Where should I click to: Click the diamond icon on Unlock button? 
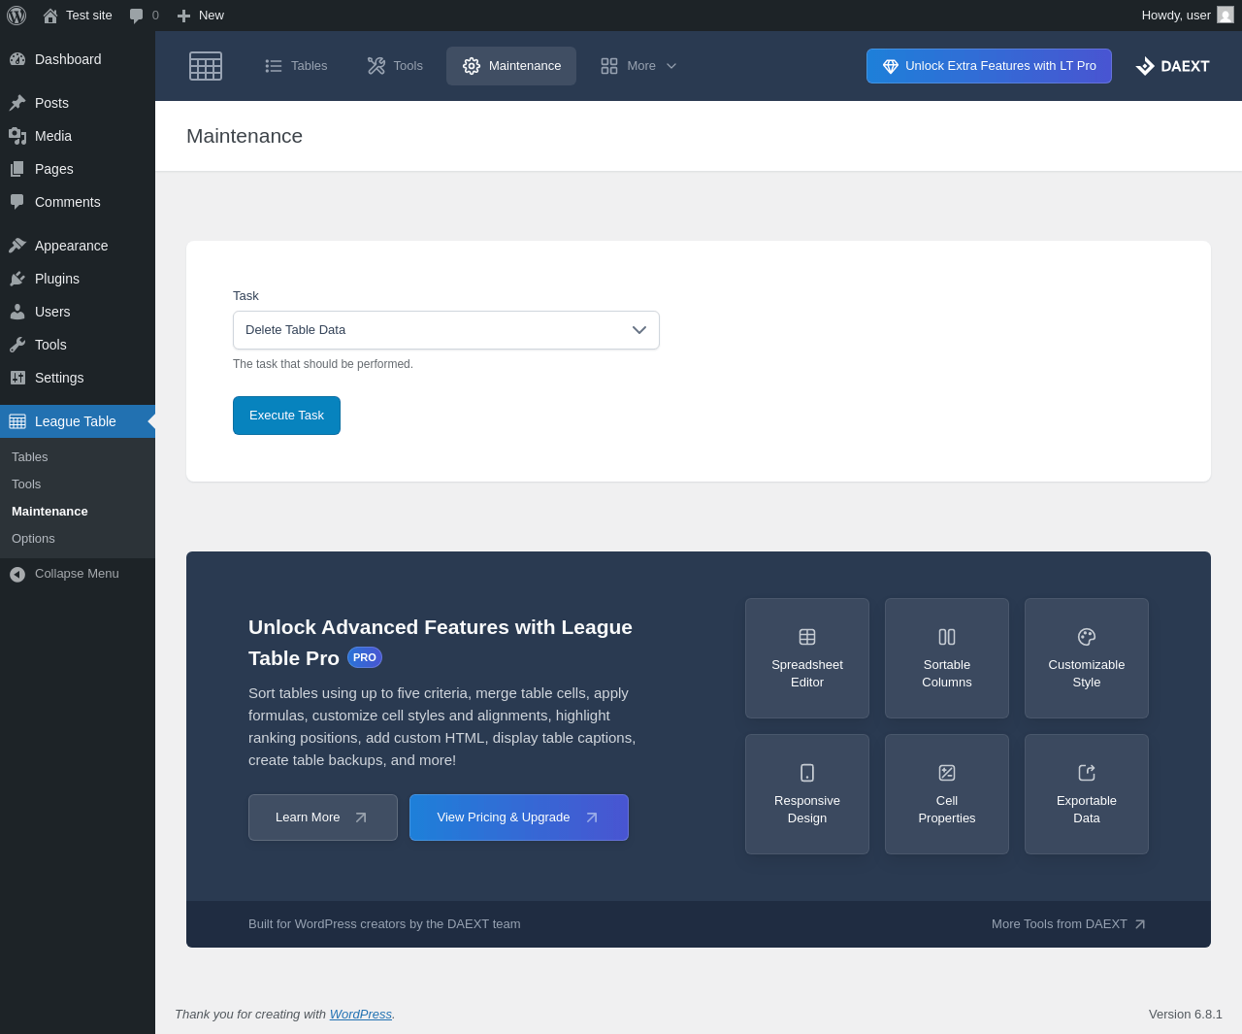[891, 66]
